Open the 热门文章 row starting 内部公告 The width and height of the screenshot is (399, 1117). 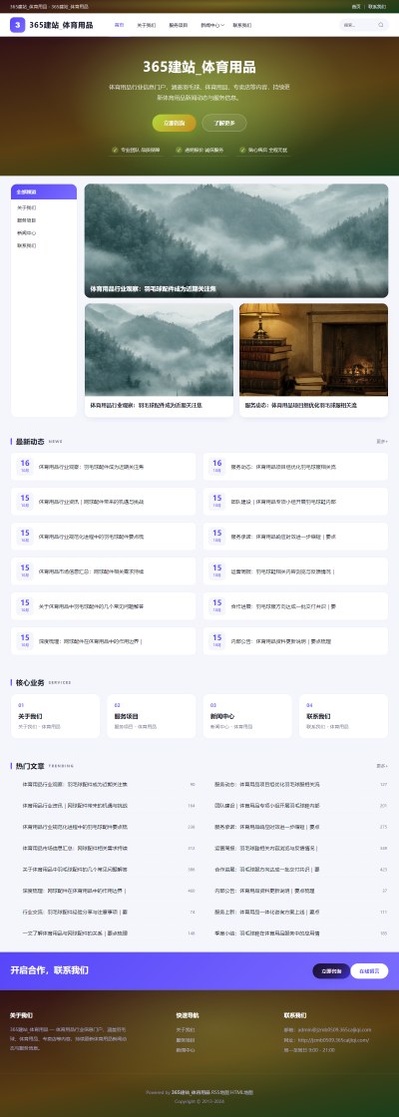coord(295,891)
